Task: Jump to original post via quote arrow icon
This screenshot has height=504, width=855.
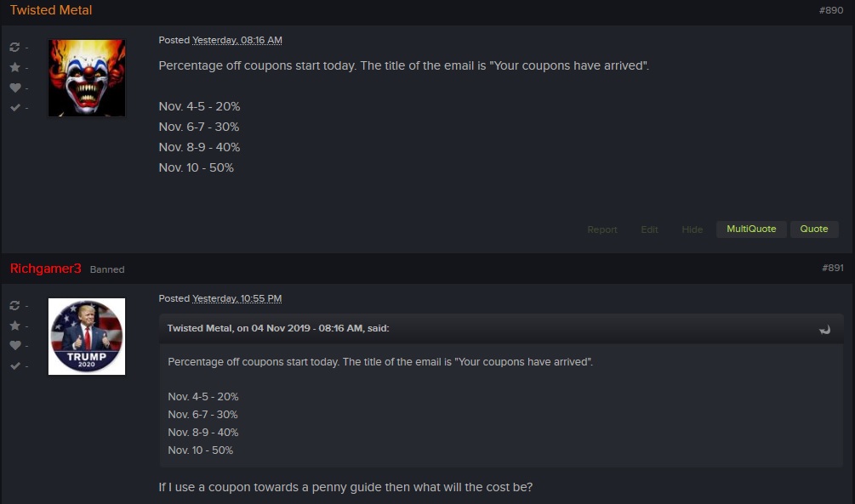Action: click(x=824, y=329)
